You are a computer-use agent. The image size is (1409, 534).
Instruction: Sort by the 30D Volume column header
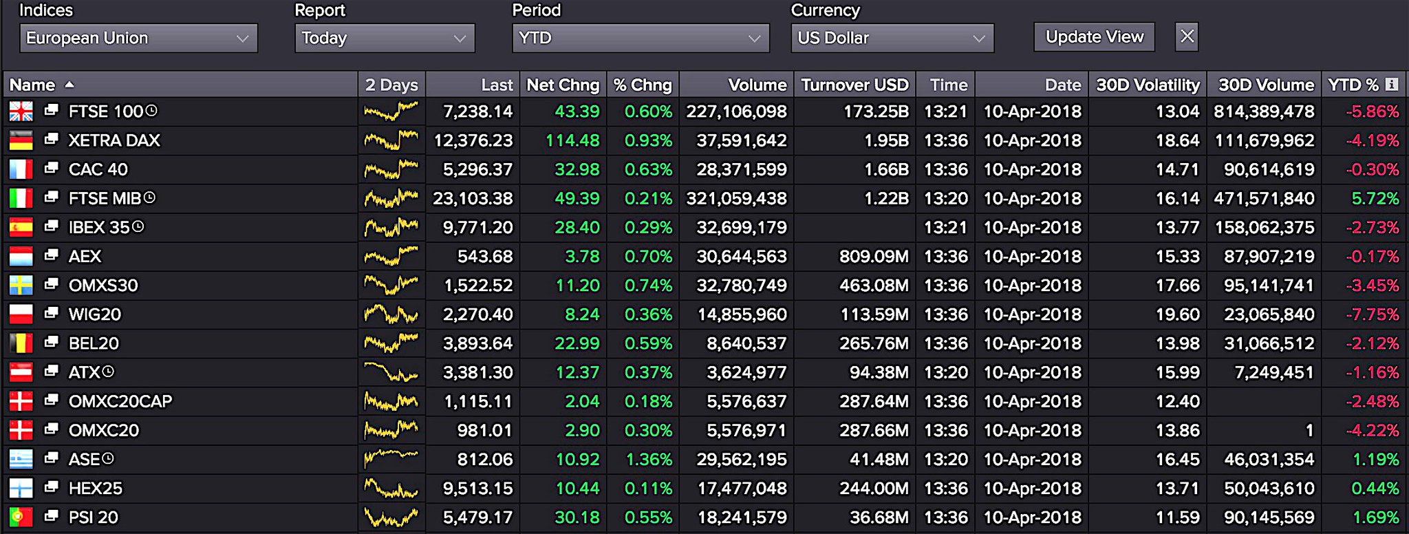1265,85
